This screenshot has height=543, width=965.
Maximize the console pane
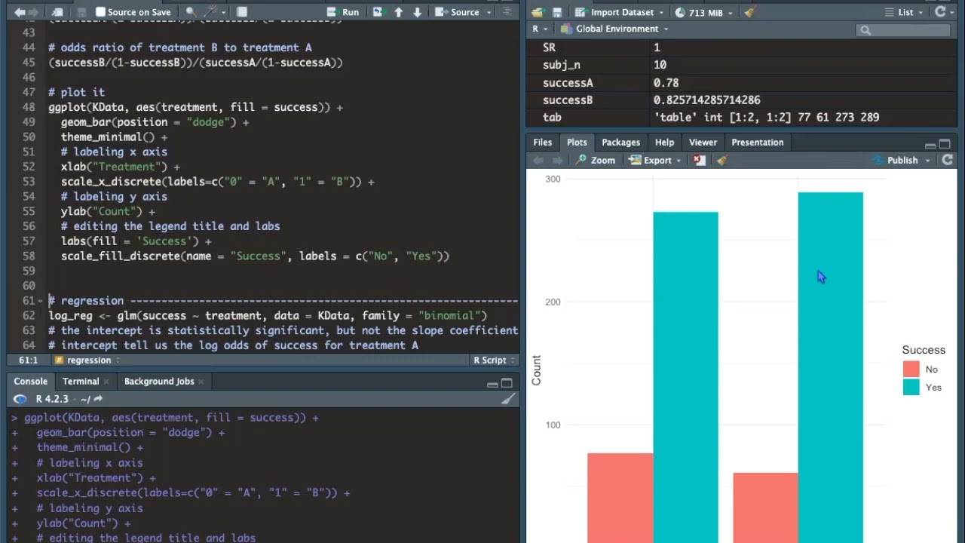tap(507, 382)
